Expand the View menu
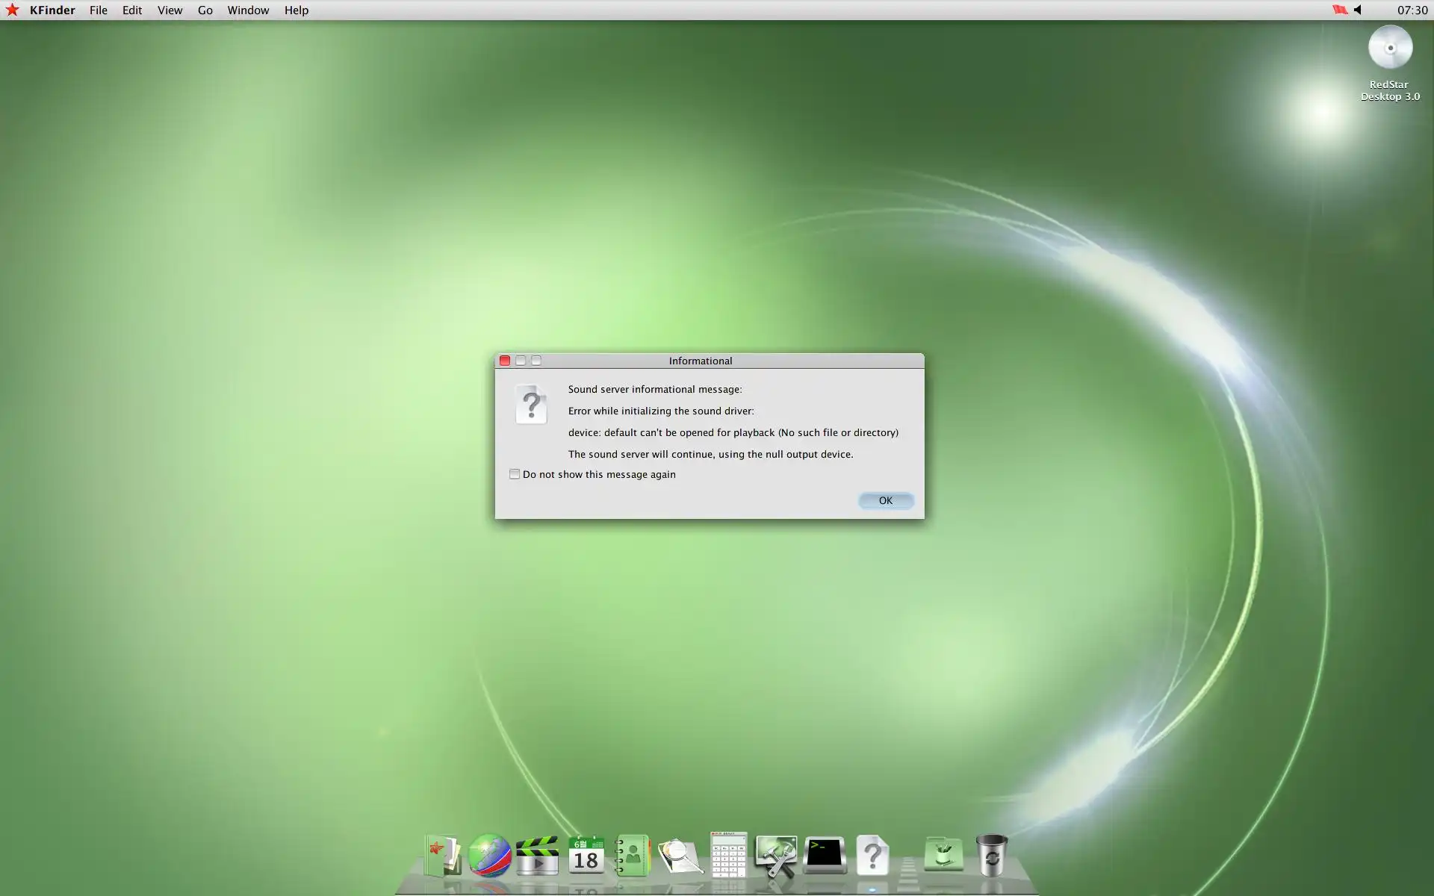 [170, 10]
